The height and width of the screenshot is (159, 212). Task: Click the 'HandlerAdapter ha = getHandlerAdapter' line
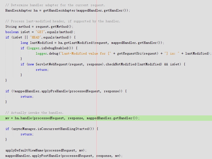tap(68, 10)
